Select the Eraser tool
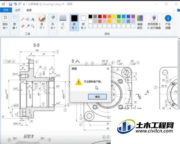The width and height of the screenshot is (180, 144). (x=23, y=26)
